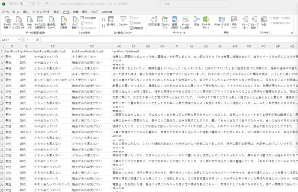Click グループ化 icon
This screenshot has height=192, width=298.
pos(246,20)
